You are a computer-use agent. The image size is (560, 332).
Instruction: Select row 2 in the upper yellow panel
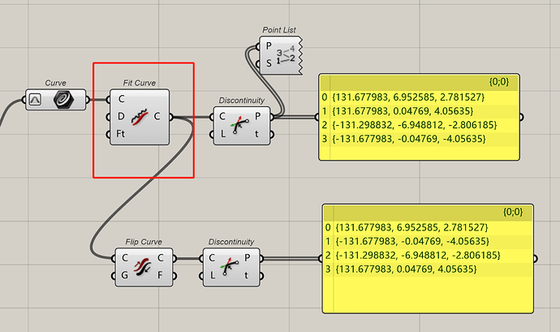(x=414, y=125)
